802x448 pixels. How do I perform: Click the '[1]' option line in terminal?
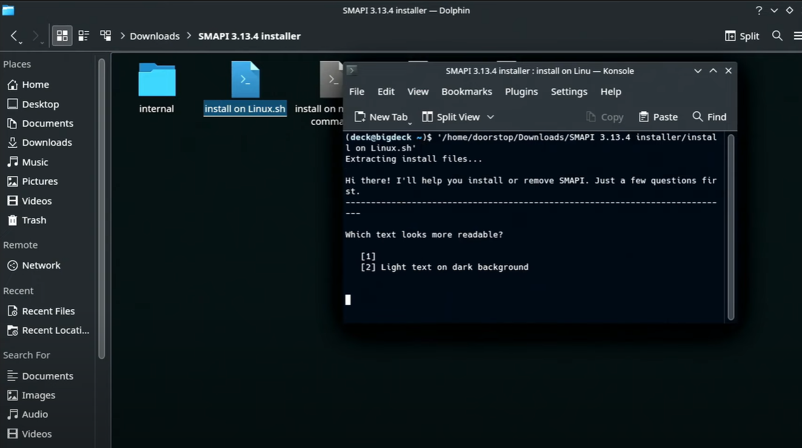368,256
